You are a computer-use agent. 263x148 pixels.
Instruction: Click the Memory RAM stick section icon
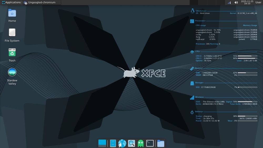pyautogui.click(x=192, y=68)
